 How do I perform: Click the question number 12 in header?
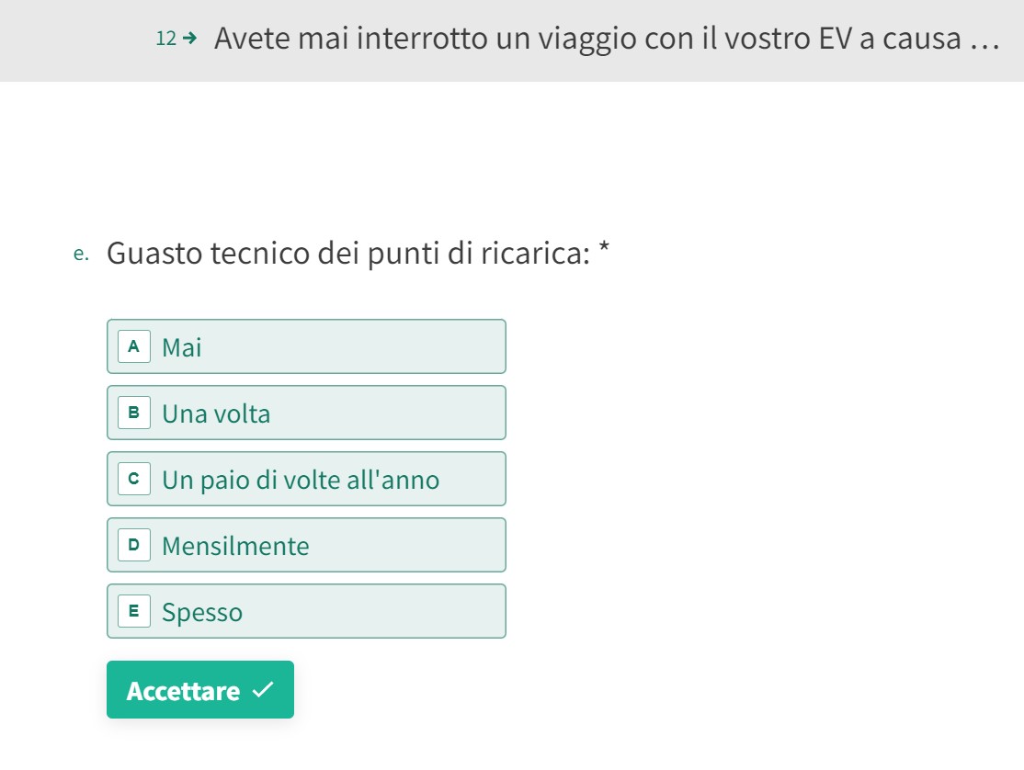[x=165, y=39]
